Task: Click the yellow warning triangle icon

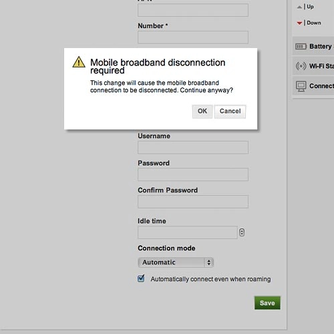Action: [79, 62]
